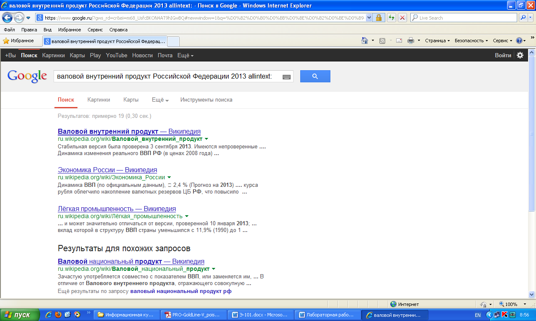Open Play in Google black bar

click(95, 55)
